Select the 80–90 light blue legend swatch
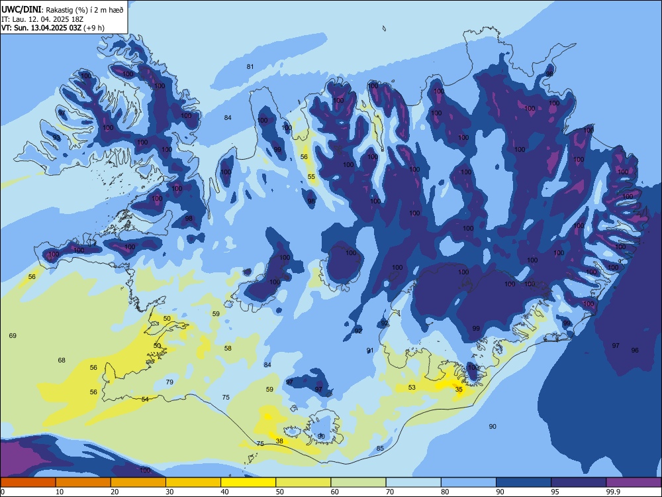This screenshot has width=662, height=497. pyautogui.click(x=469, y=482)
